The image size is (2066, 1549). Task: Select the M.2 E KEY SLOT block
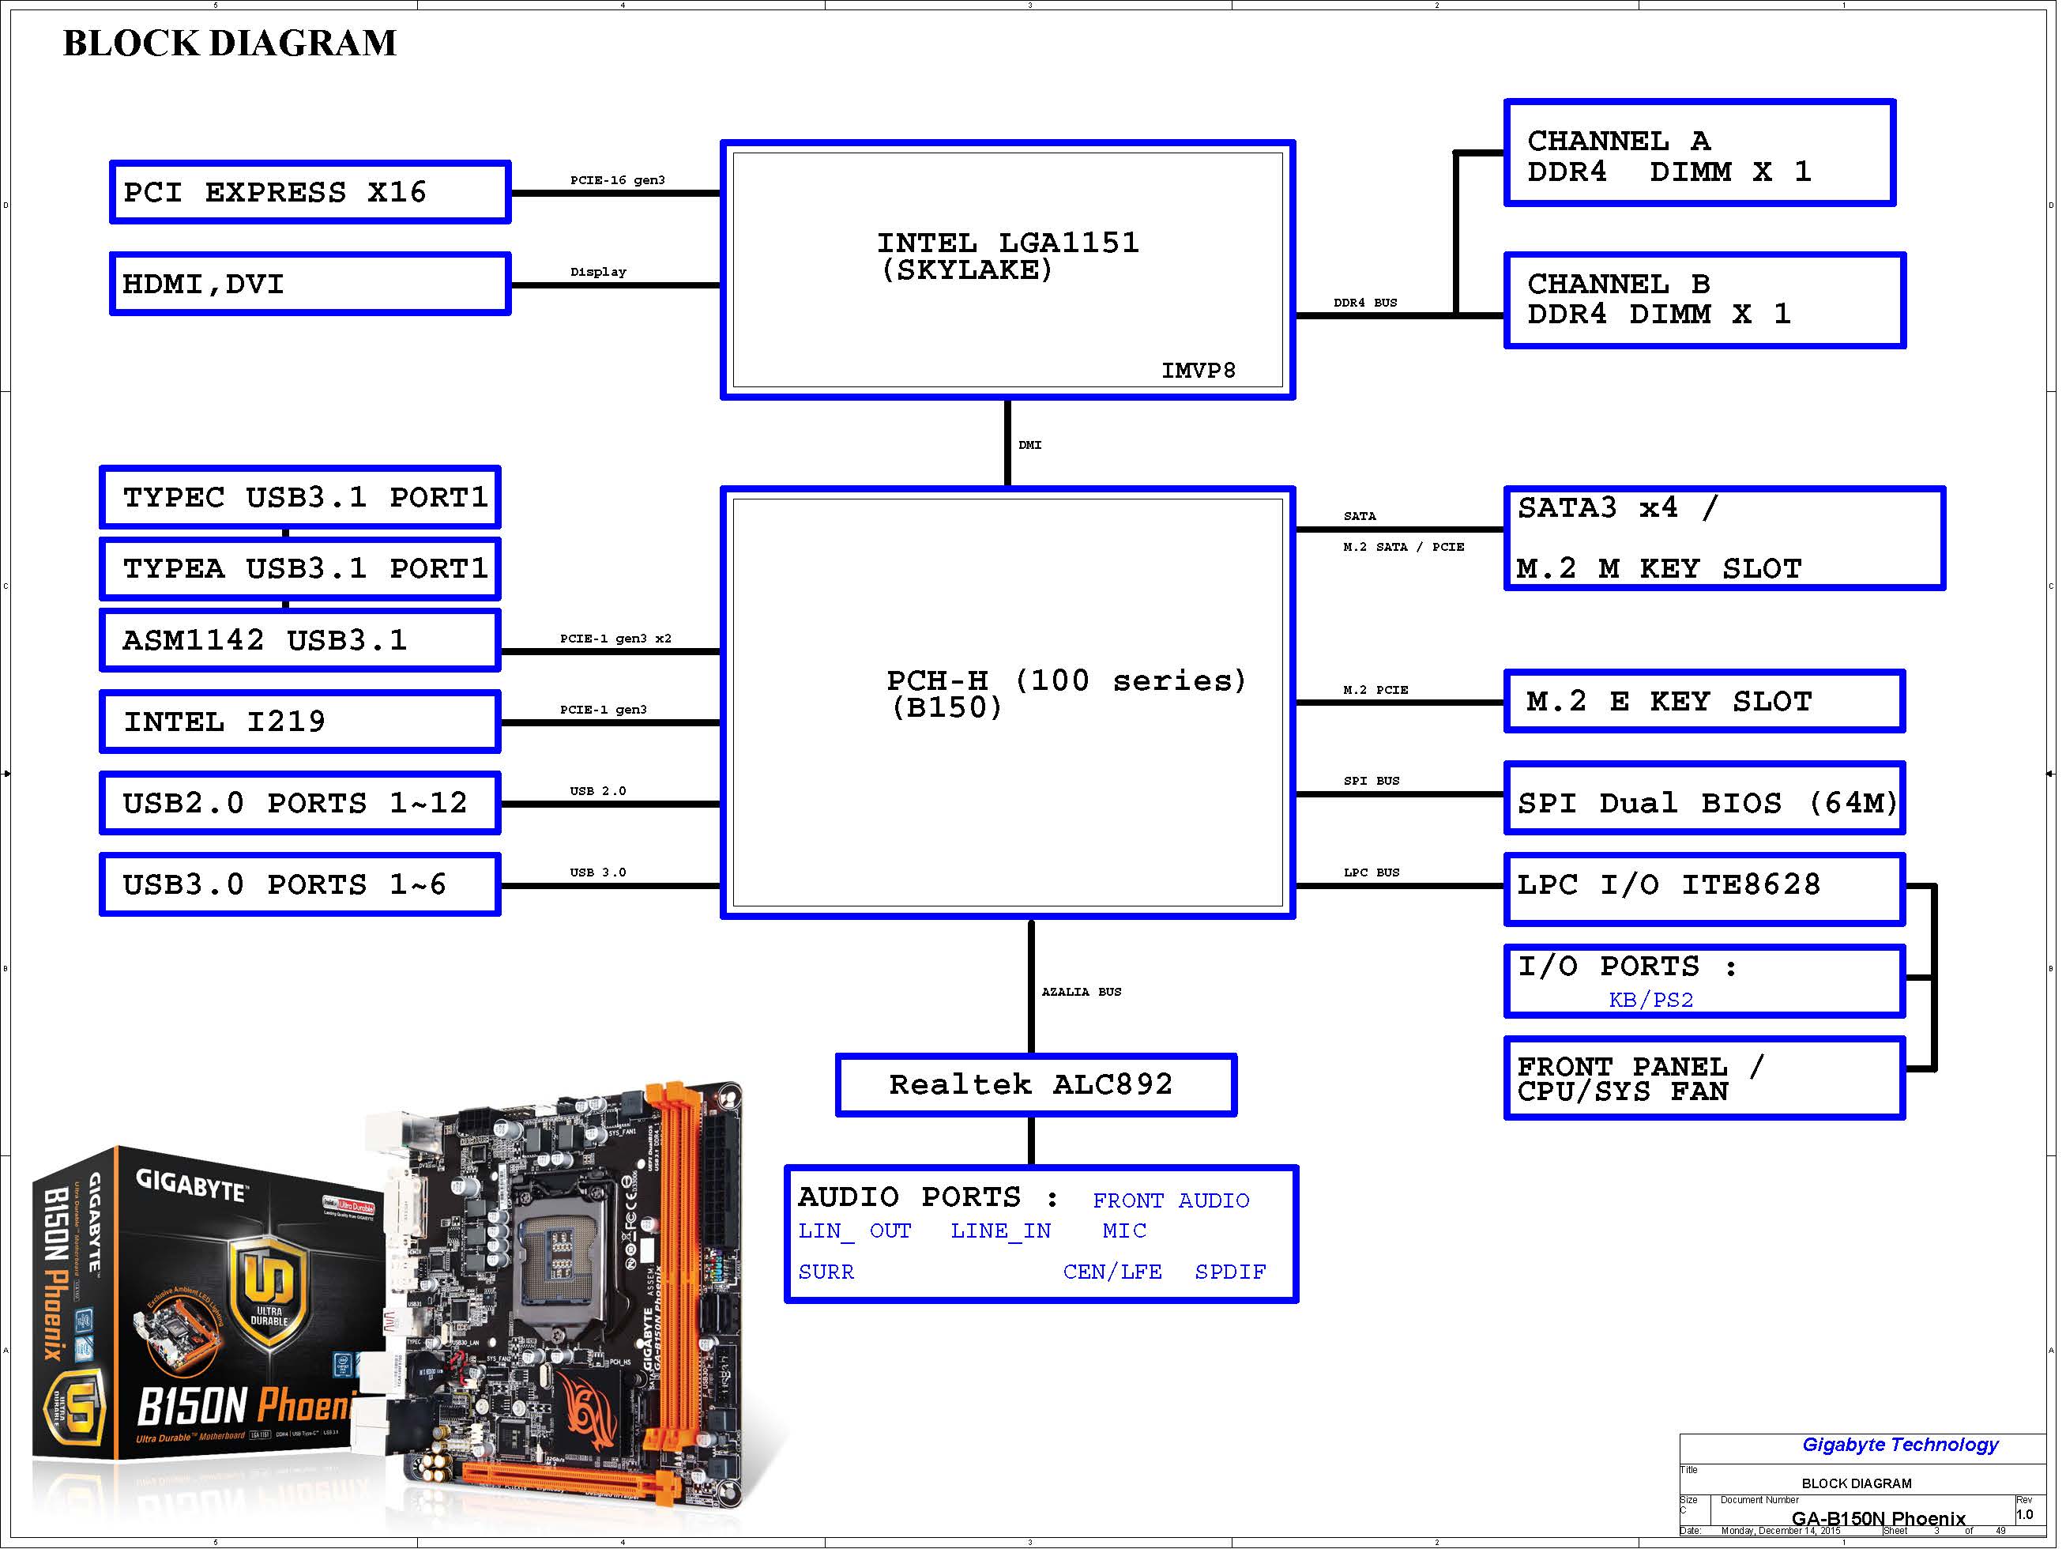coord(1703,701)
